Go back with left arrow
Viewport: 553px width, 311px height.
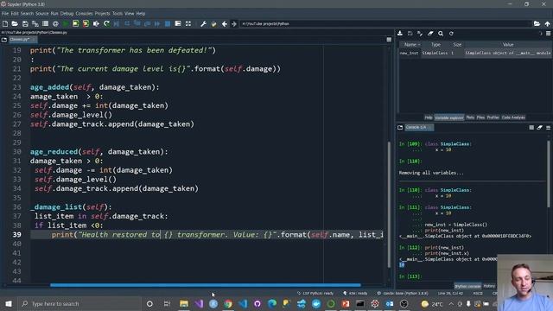click(x=225, y=23)
